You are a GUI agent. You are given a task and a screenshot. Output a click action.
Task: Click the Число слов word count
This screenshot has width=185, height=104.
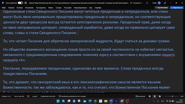19,96
